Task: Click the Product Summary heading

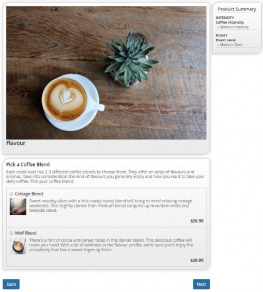Action: click(237, 9)
